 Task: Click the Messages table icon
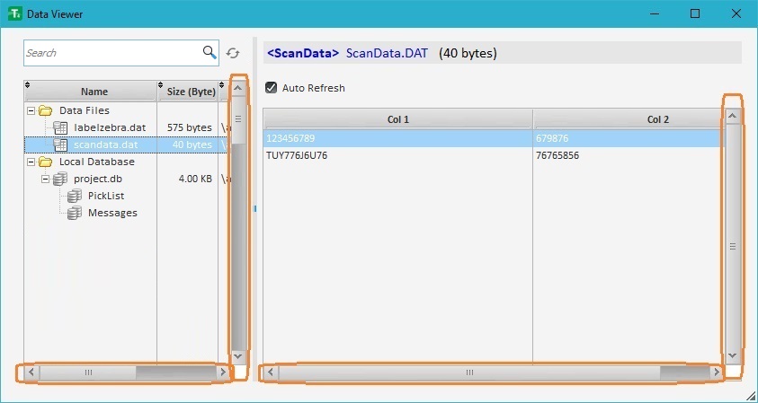(x=75, y=213)
